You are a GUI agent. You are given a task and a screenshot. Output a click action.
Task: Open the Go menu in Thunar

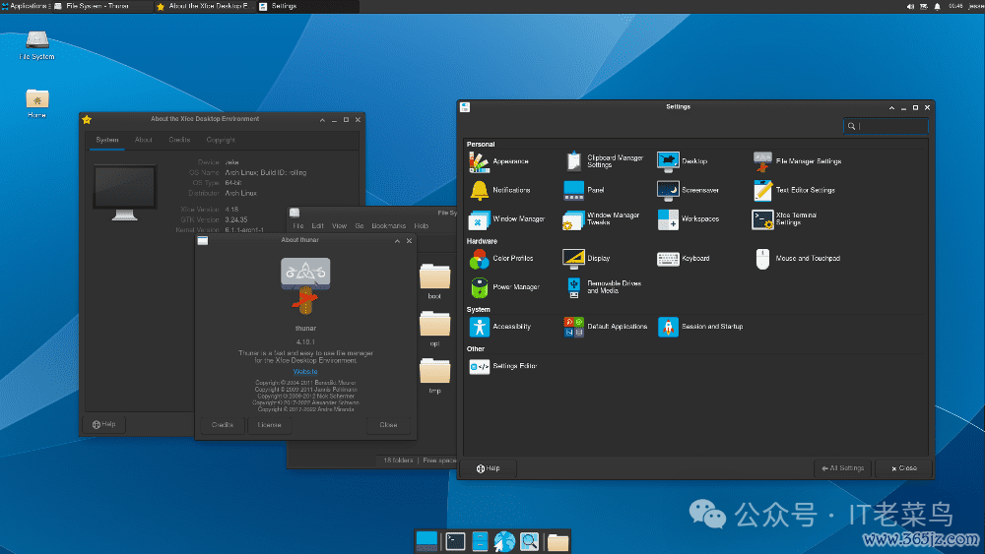click(x=360, y=226)
